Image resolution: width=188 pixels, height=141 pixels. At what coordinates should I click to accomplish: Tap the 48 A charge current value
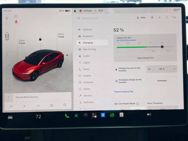coord(162,69)
